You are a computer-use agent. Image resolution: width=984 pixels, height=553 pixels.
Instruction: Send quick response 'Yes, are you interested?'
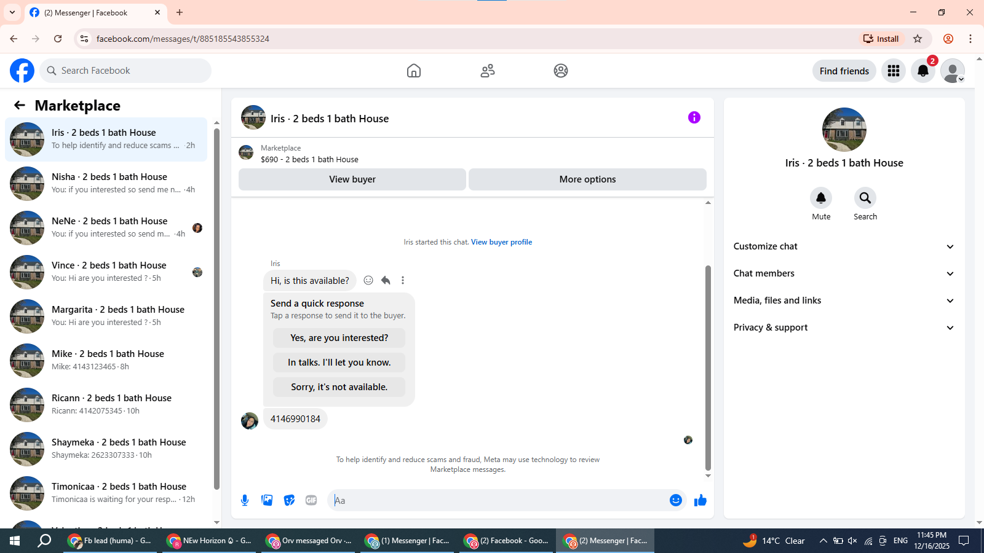pyautogui.click(x=339, y=338)
